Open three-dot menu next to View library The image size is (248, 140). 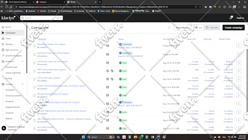click(x=169, y=27)
